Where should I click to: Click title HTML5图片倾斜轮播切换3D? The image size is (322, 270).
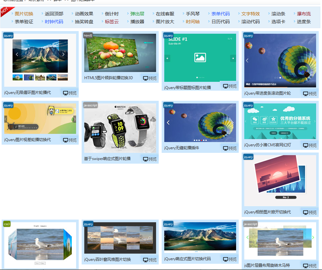pos(108,78)
